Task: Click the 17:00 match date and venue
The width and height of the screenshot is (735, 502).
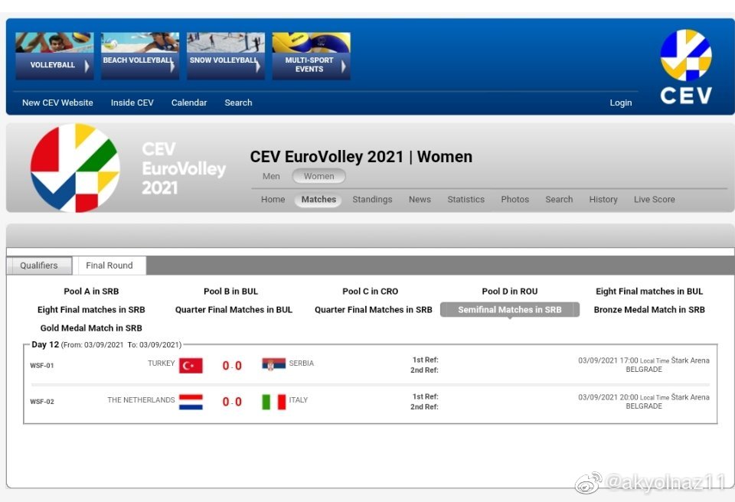Action: pos(644,365)
